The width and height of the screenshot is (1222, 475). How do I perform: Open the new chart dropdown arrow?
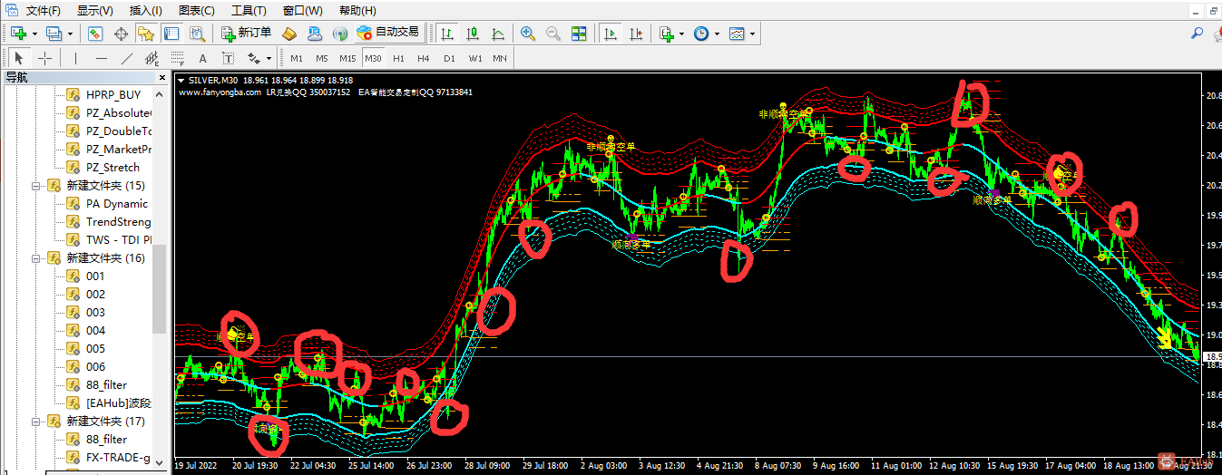tap(34, 34)
